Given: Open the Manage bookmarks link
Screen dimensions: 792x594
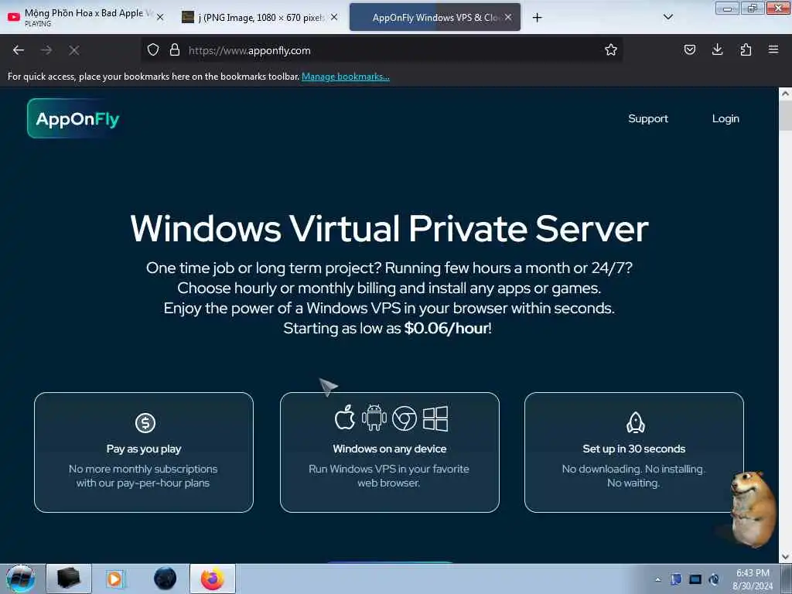Looking at the screenshot, I should coord(346,77).
